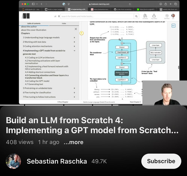Open section 4.3 feed forward network GELU

47,68
